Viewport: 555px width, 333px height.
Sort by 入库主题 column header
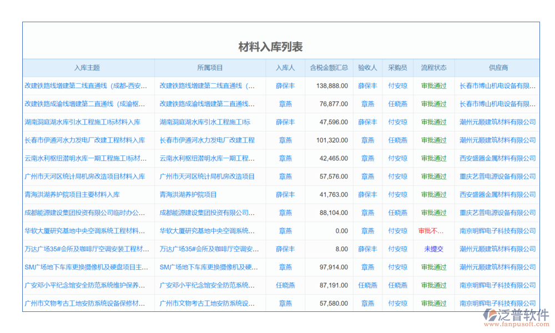click(x=88, y=68)
